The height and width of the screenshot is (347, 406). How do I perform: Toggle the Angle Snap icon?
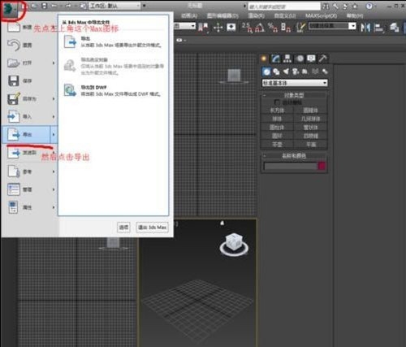pyautogui.click(x=259, y=28)
